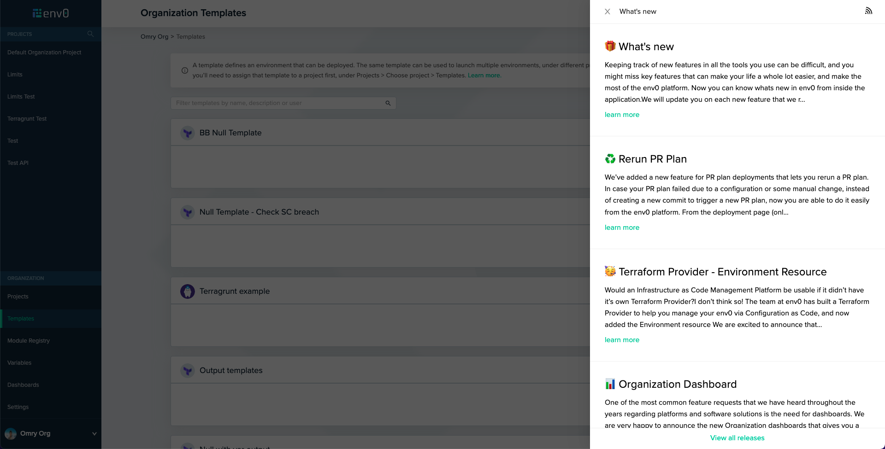The width and height of the screenshot is (885, 449).
Task: Open the Terragrunt example title
Action: click(235, 291)
